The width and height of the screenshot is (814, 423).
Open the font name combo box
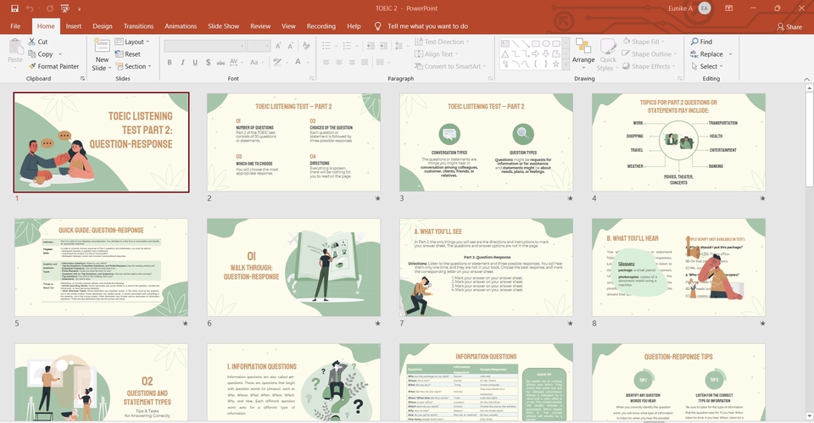point(204,46)
